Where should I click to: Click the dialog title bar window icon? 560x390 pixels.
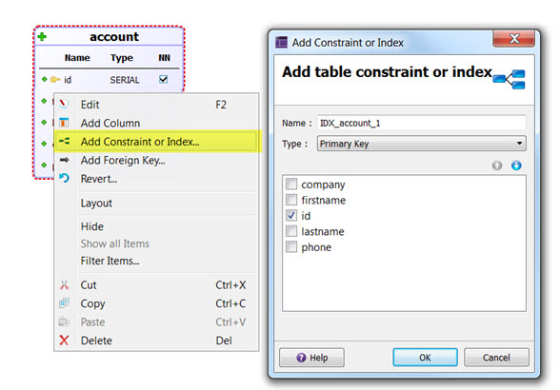[x=282, y=43]
